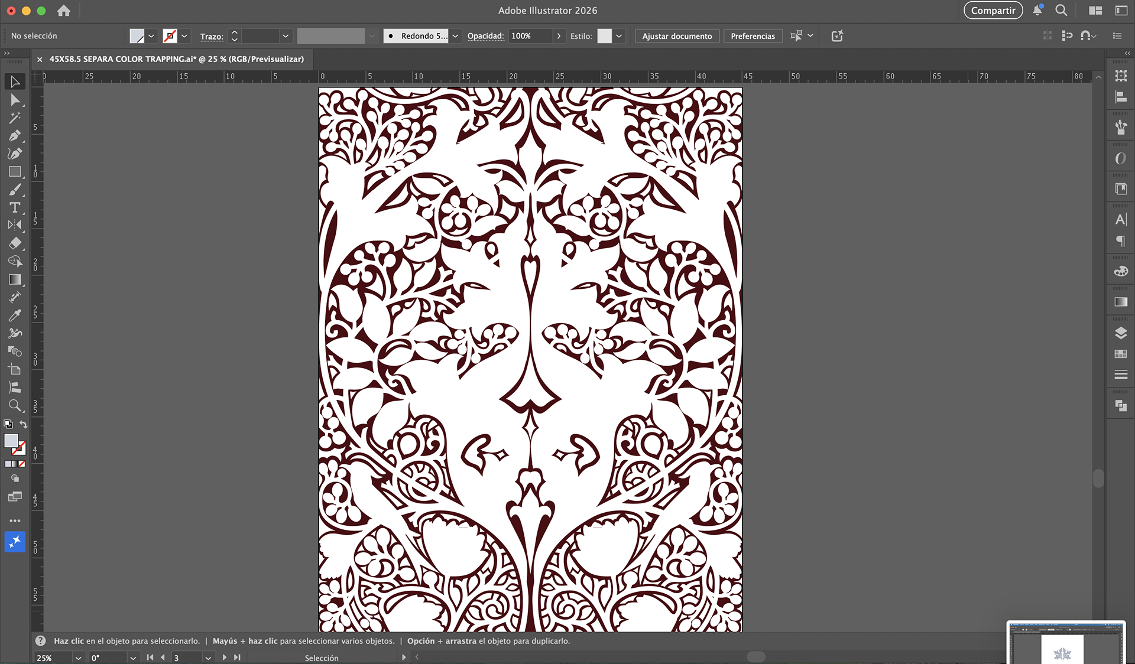
Task: Open the Layers panel icon
Action: coord(1120,333)
